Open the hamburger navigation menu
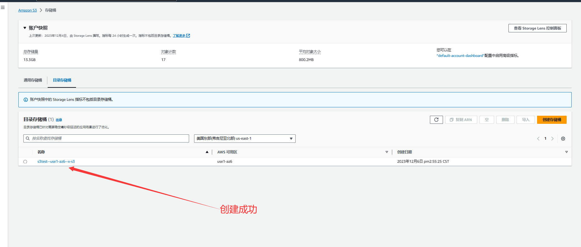Image resolution: width=581 pixels, height=247 pixels. click(3, 7)
